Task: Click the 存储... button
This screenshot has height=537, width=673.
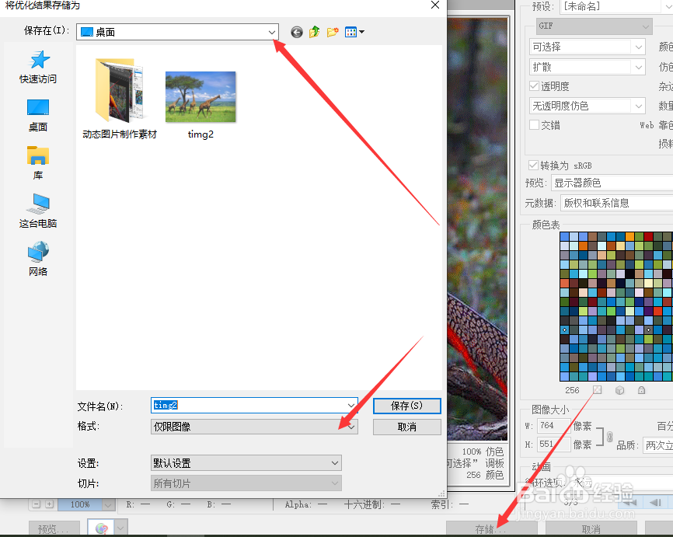Action: point(492,529)
